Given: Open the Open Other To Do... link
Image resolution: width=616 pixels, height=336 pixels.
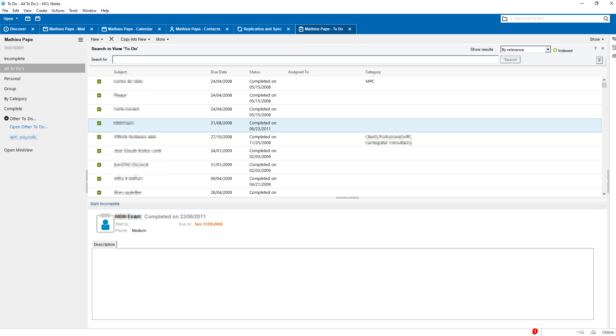Looking at the screenshot, I should point(28,127).
